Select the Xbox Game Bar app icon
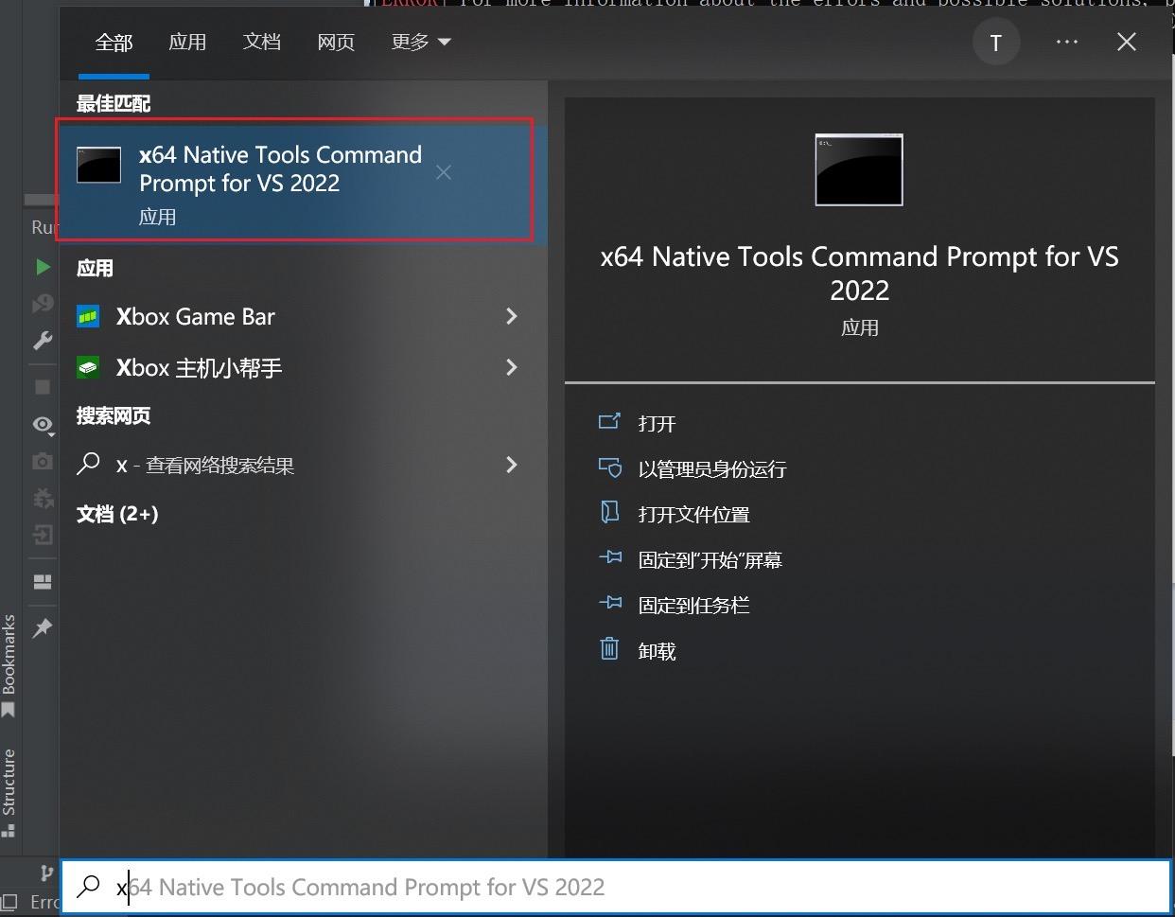Viewport: 1175px width, 917px height. [x=90, y=316]
